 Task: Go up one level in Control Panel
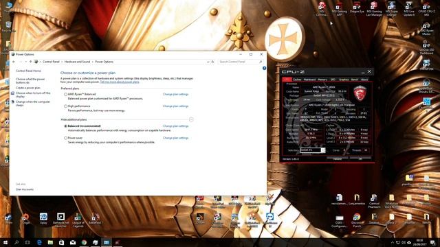(x=30, y=62)
